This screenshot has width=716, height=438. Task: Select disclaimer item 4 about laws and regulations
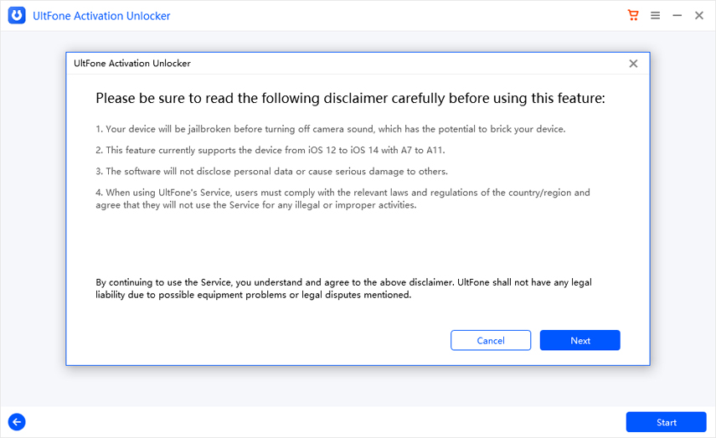coord(343,198)
